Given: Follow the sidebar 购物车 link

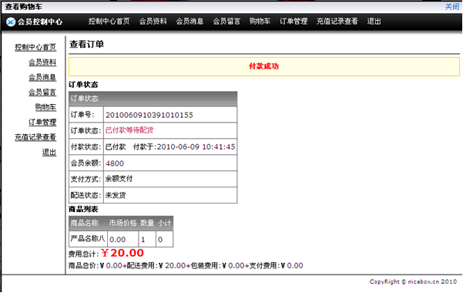Looking at the screenshot, I should [x=45, y=107].
